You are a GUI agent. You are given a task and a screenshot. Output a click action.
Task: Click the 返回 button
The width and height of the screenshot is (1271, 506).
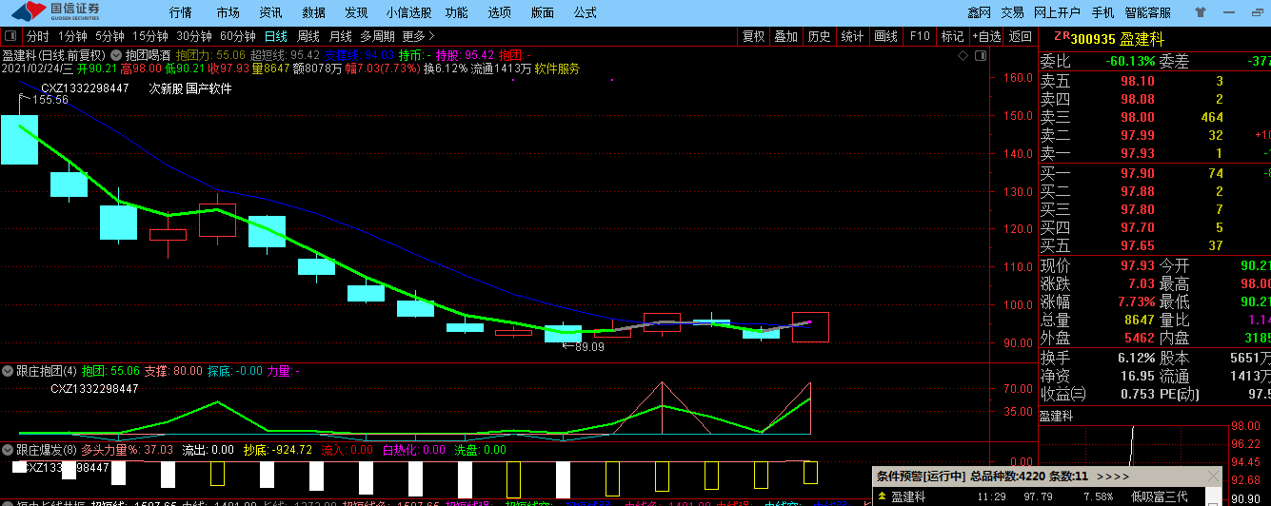click(1021, 36)
